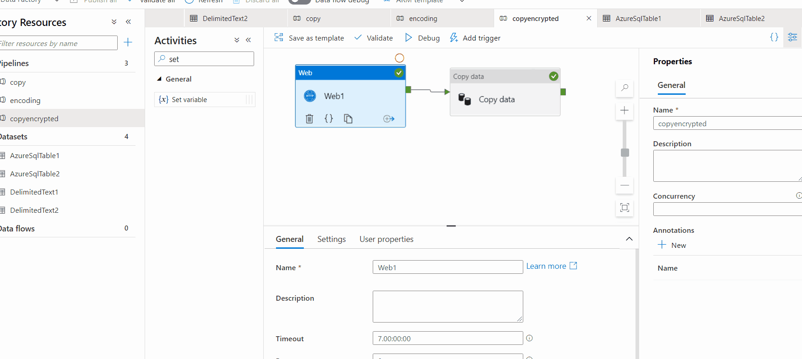
Task: Open the copyencrypted pipeline in resources
Action: (72, 118)
